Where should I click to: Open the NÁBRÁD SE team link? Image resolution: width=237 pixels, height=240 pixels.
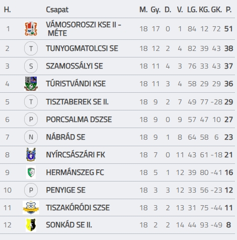65,137
